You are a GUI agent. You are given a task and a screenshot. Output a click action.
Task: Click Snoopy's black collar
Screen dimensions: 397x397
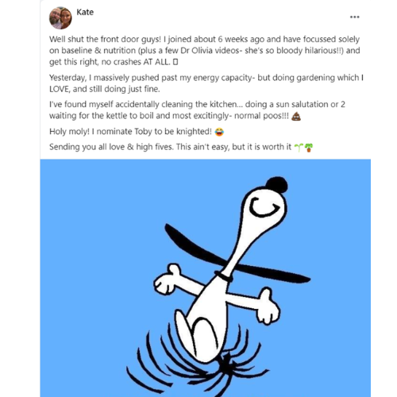pos(224,276)
